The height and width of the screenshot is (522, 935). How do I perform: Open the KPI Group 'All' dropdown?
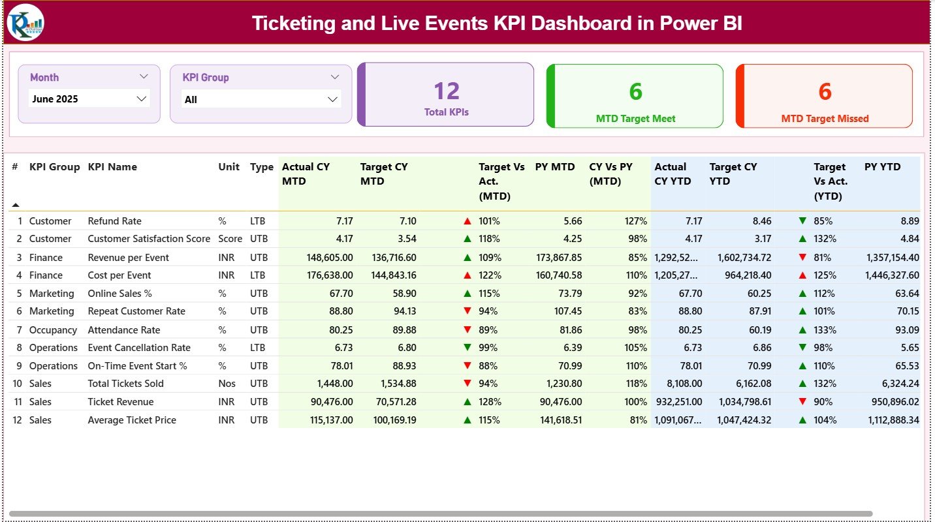[x=333, y=99]
